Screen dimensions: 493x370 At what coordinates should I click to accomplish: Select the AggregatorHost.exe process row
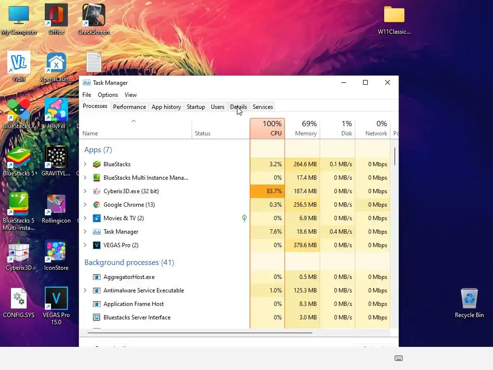(235, 277)
